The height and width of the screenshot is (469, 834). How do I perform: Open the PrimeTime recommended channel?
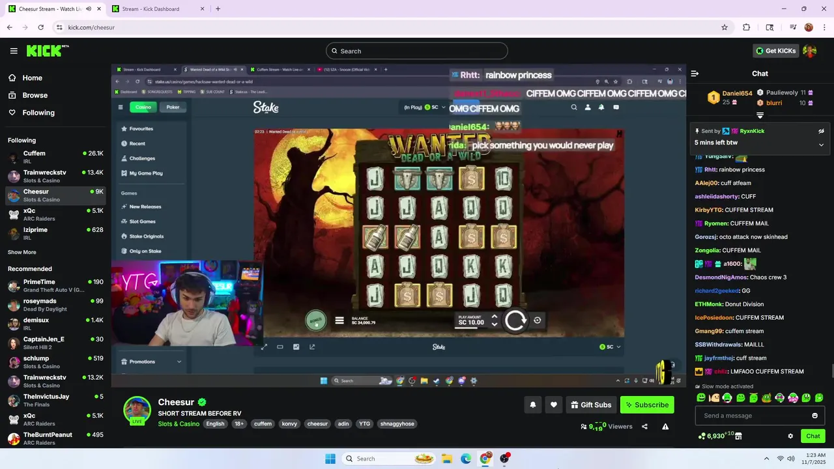pos(55,285)
